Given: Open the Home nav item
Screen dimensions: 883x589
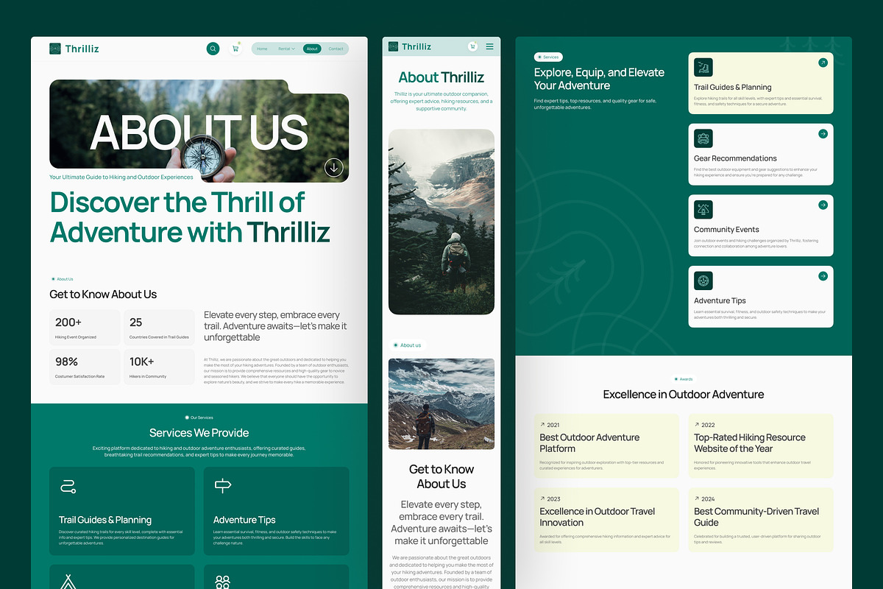Looking at the screenshot, I should [262, 49].
